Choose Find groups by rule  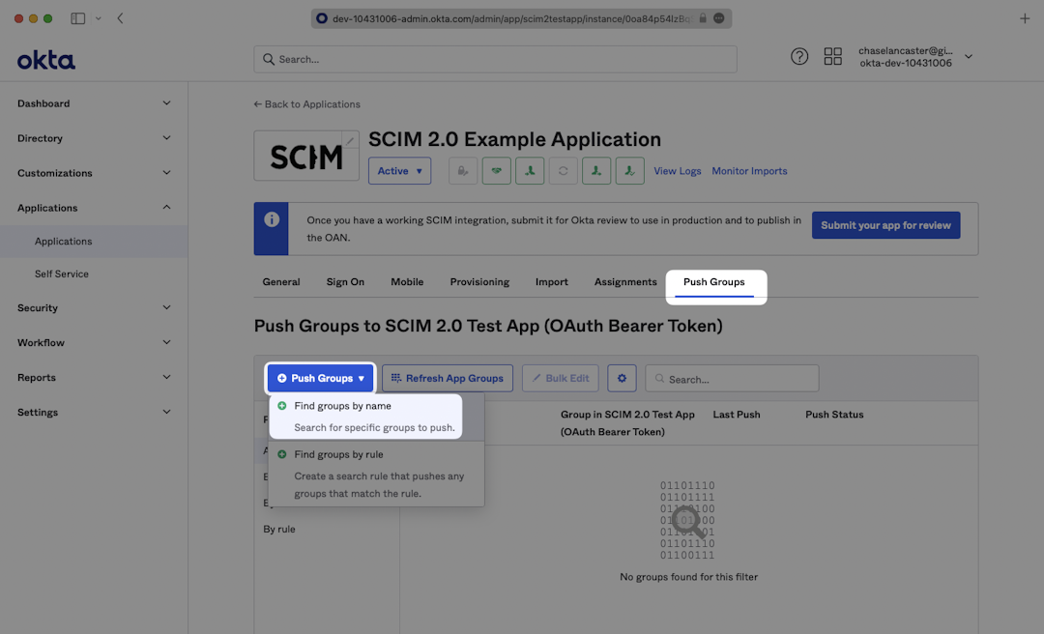coord(338,454)
